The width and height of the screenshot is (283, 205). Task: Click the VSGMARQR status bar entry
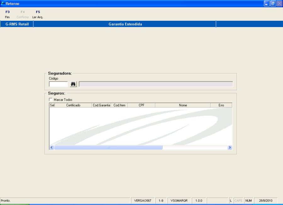179,201
